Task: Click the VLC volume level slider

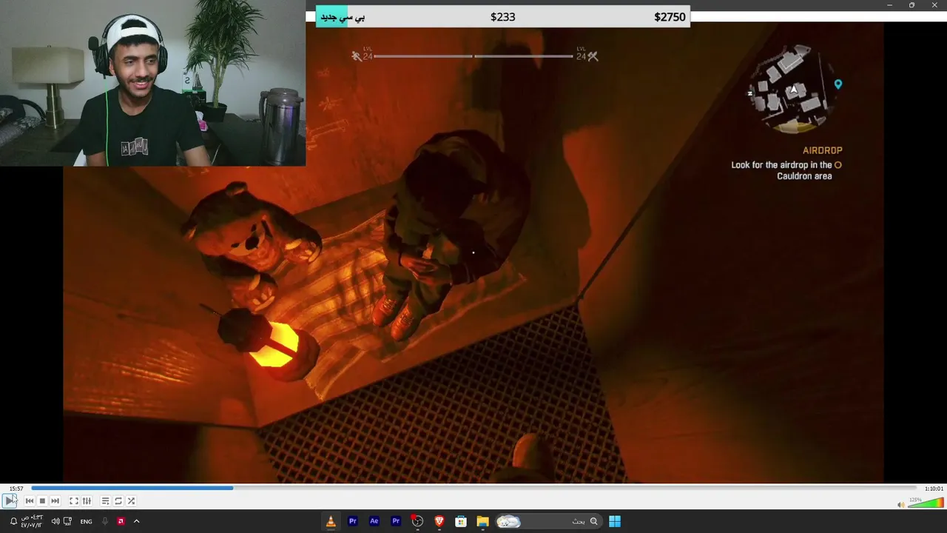Action: [926, 503]
